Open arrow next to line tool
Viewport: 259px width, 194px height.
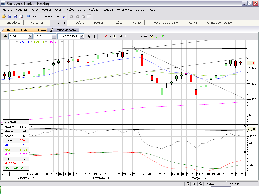coord(142,36)
